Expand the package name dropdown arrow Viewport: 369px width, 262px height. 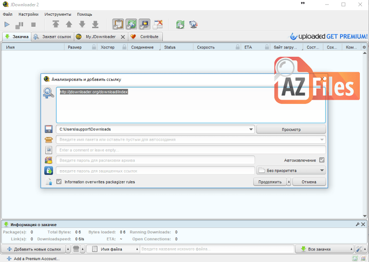point(321,140)
